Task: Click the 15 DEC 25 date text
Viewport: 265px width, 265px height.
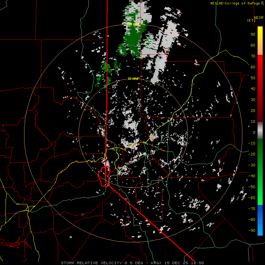Action: (177, 263)
